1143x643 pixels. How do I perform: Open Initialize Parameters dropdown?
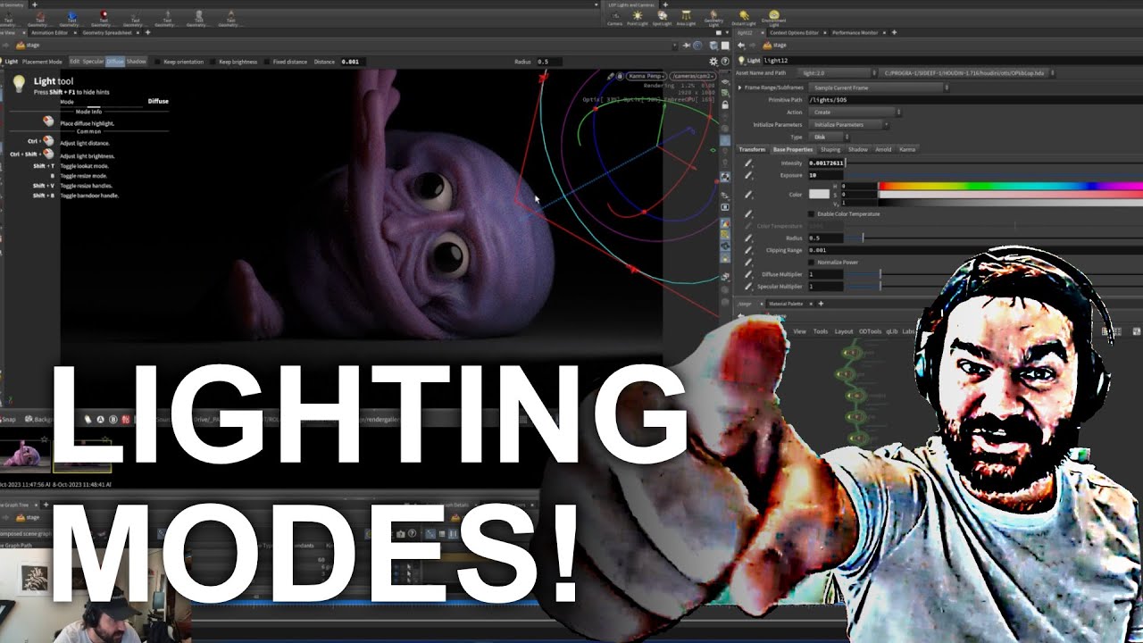click(848, 125)
